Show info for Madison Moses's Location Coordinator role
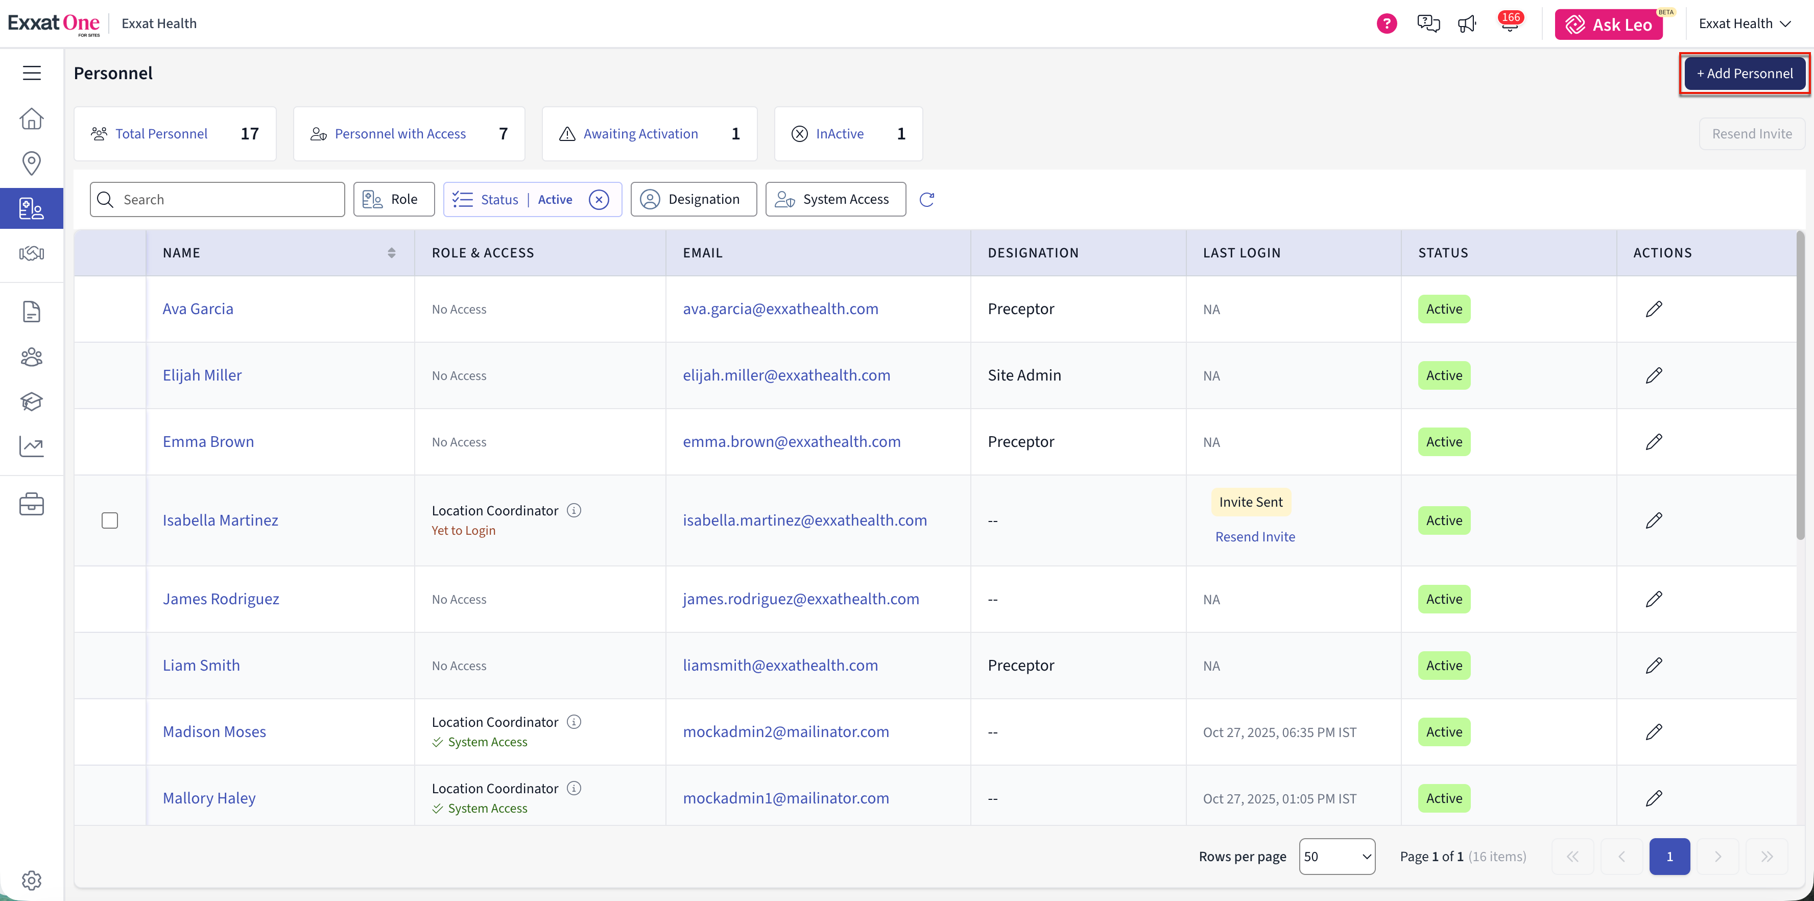1814x901 pixels. click(574, 721)
